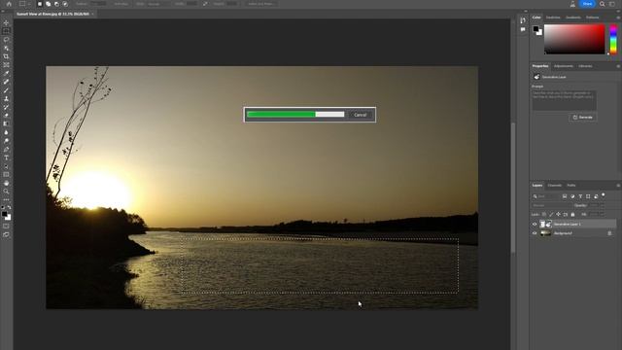The image size is (622, 350).
Task: Switch to the Paths tab
Action: (x=571, y=186)
